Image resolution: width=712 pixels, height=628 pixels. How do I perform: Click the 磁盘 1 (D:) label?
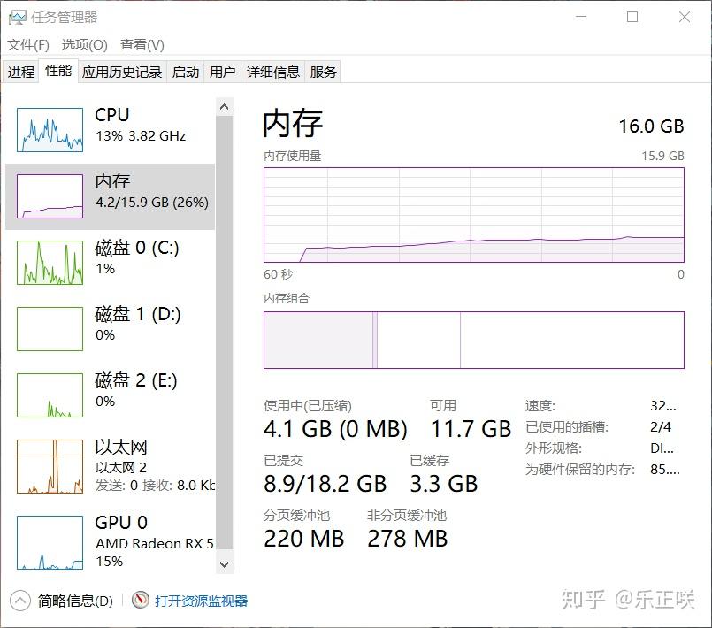138,314
